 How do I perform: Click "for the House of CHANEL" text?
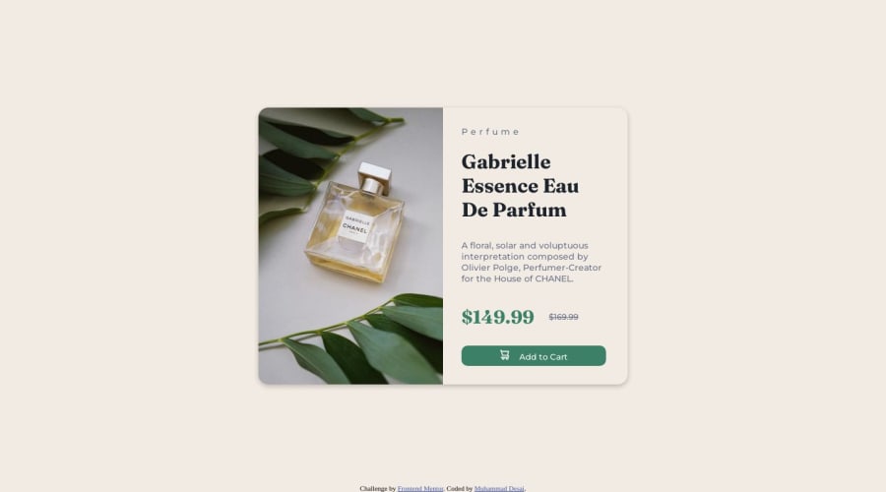[517, 278]
